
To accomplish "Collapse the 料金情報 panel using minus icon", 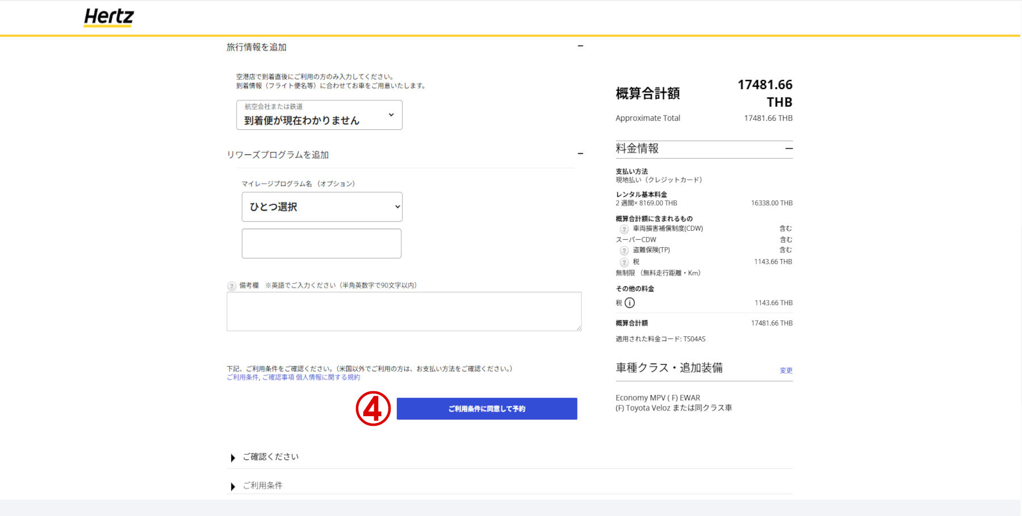I will 789,149.
